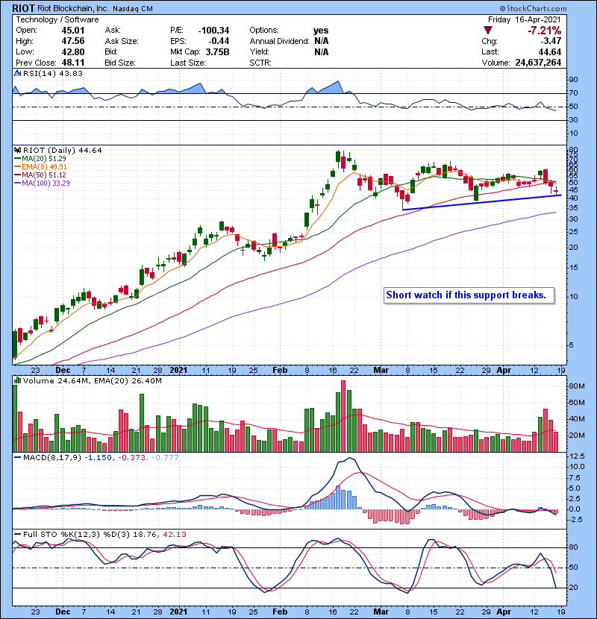Click the Last value 44.64 in header
The width and height of the screenshot is (597, 619).
pos(549,51)
